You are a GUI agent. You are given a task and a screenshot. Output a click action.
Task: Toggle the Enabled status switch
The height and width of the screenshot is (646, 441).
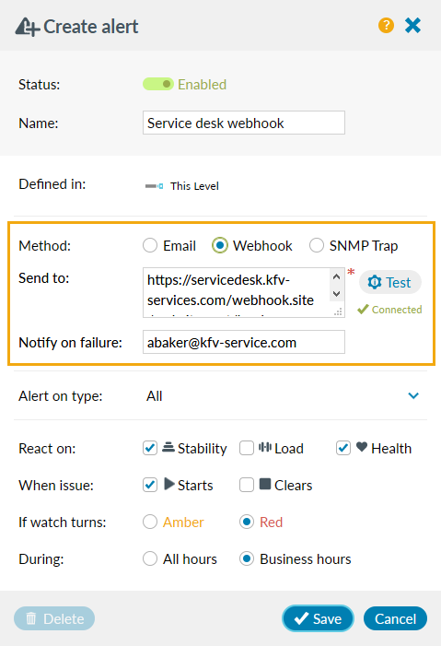pos(158,84)
